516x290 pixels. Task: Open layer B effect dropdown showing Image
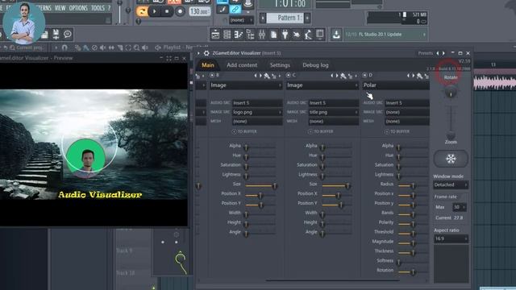[x=246, y=85]
